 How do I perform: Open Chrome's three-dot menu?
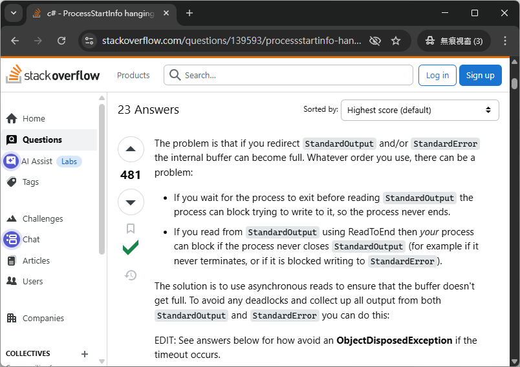click(x=504, y=41)
